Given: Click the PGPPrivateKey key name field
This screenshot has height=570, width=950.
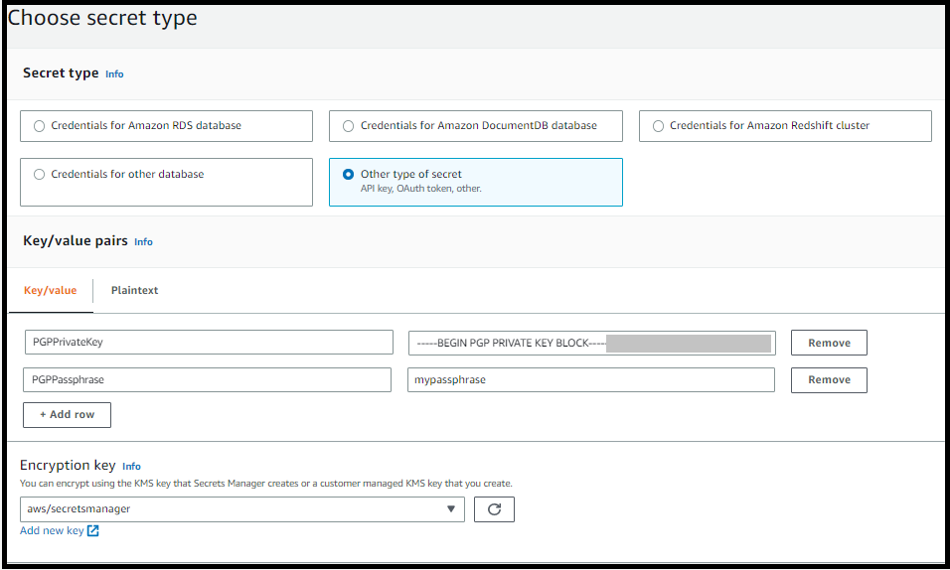Looking at the screenshot, I should [209, 343].
